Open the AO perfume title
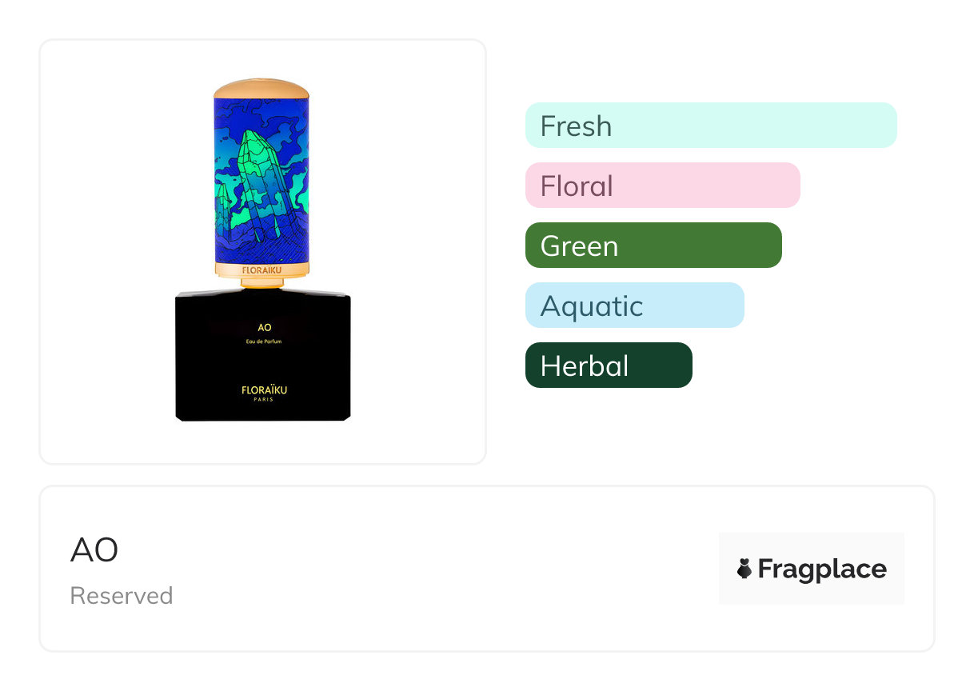This screenshot has width=974, height=691. pos(94,550)
